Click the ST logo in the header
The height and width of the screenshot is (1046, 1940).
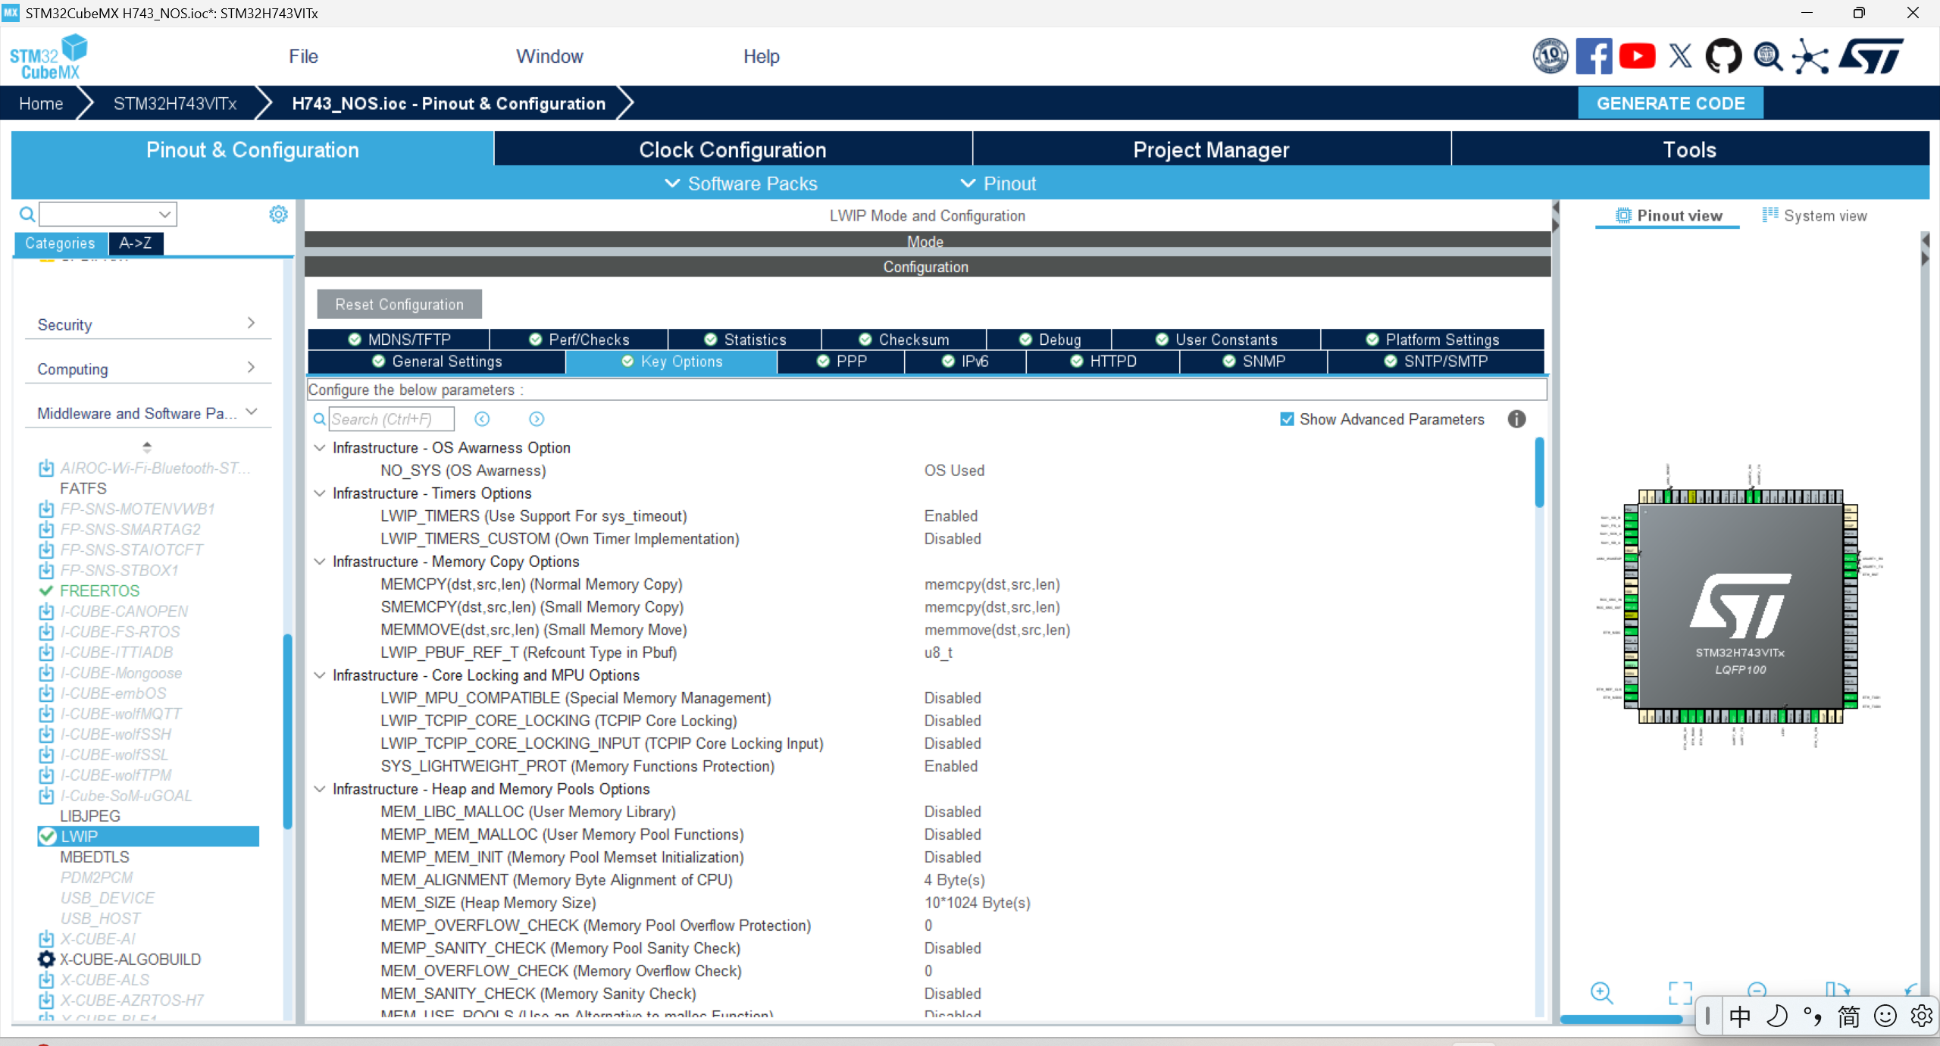click(1870, 56)
